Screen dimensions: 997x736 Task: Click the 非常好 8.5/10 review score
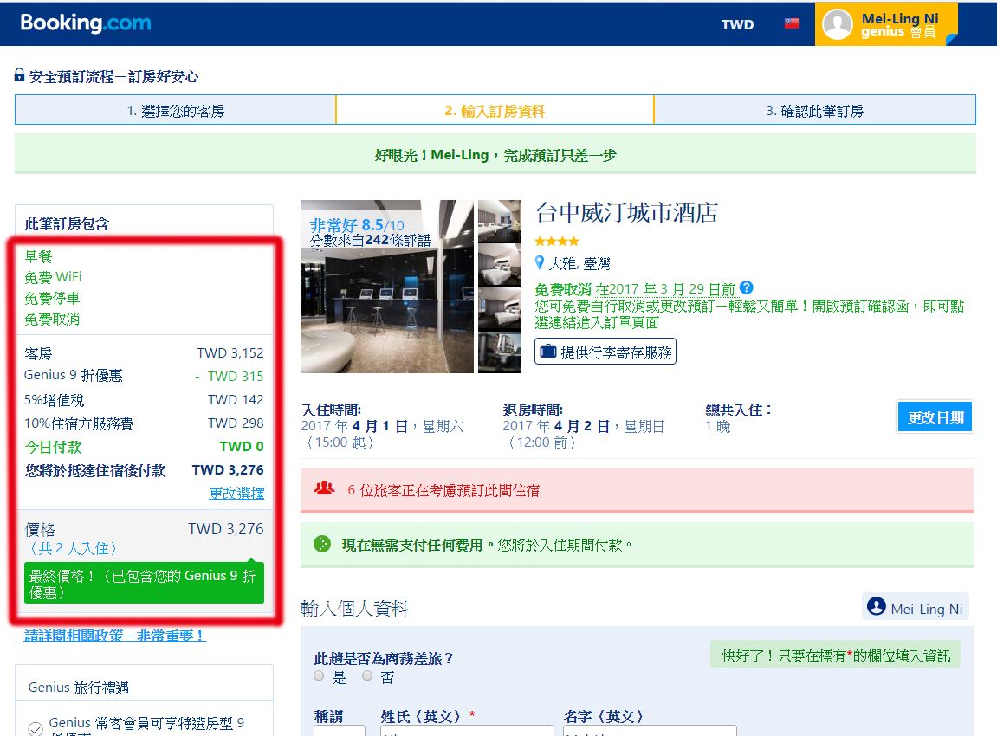[357, 225]
